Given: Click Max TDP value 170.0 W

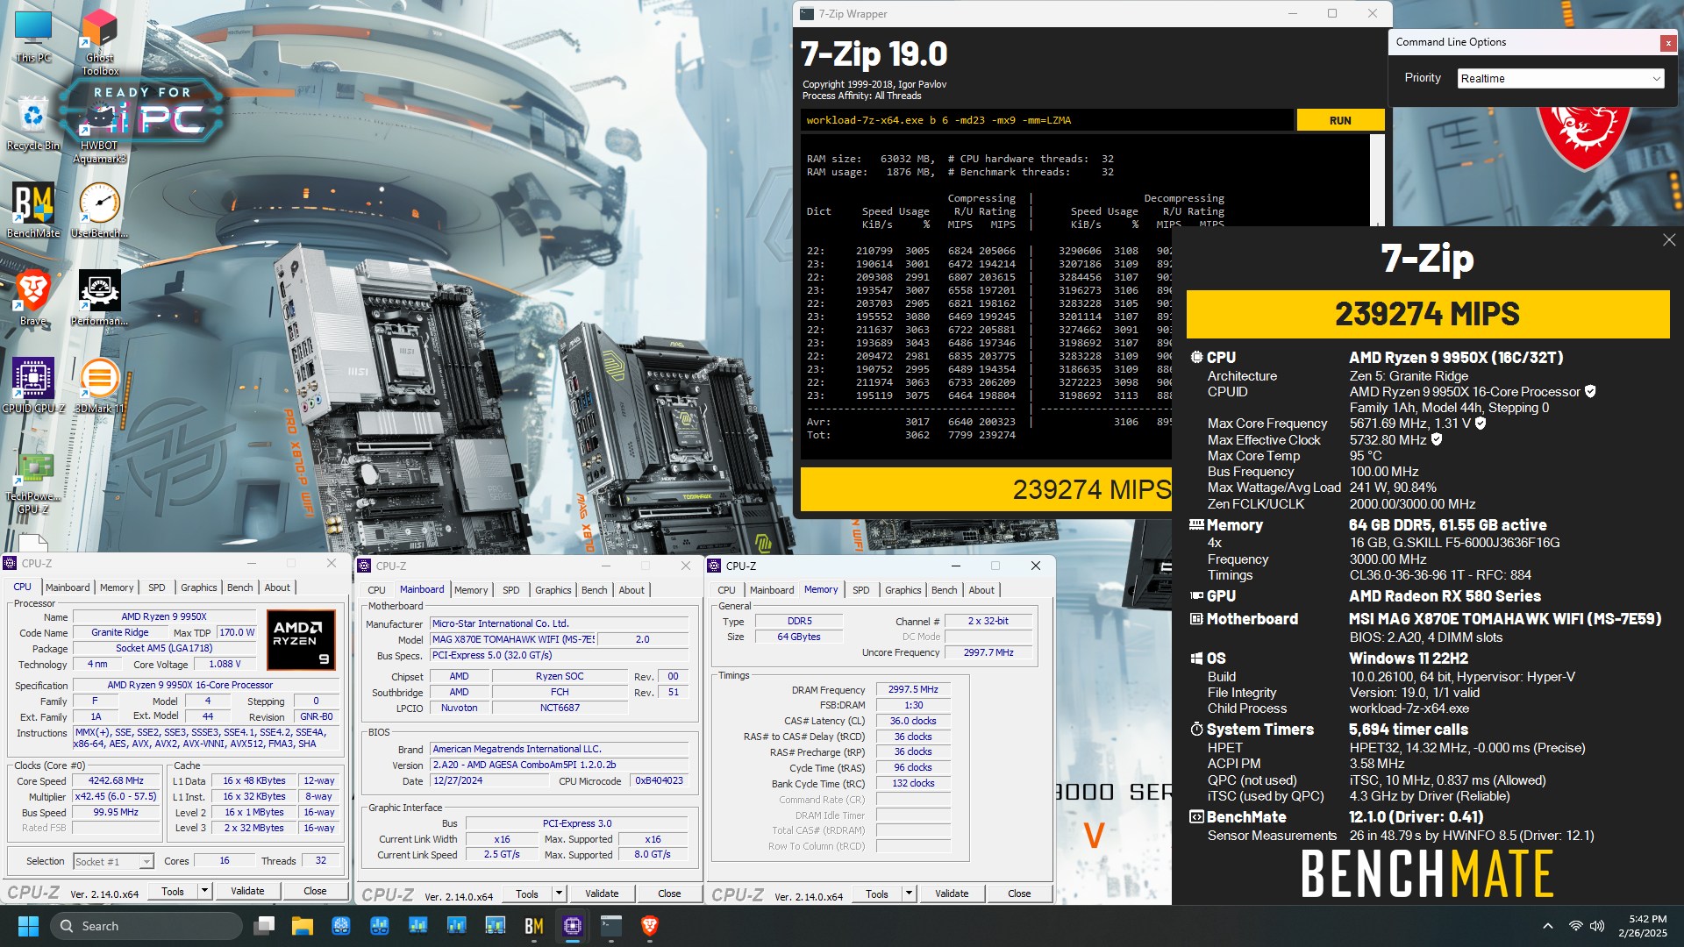Looking at the screenshot, I should (x=236, y=632).
